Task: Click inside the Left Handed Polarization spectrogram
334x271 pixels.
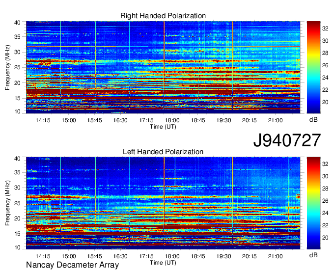Action: pos(163,203)
